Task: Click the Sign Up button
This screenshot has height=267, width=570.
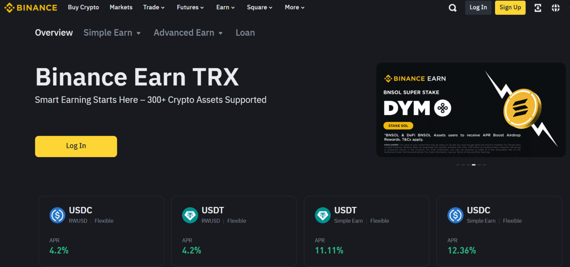Action: [510, 7]
